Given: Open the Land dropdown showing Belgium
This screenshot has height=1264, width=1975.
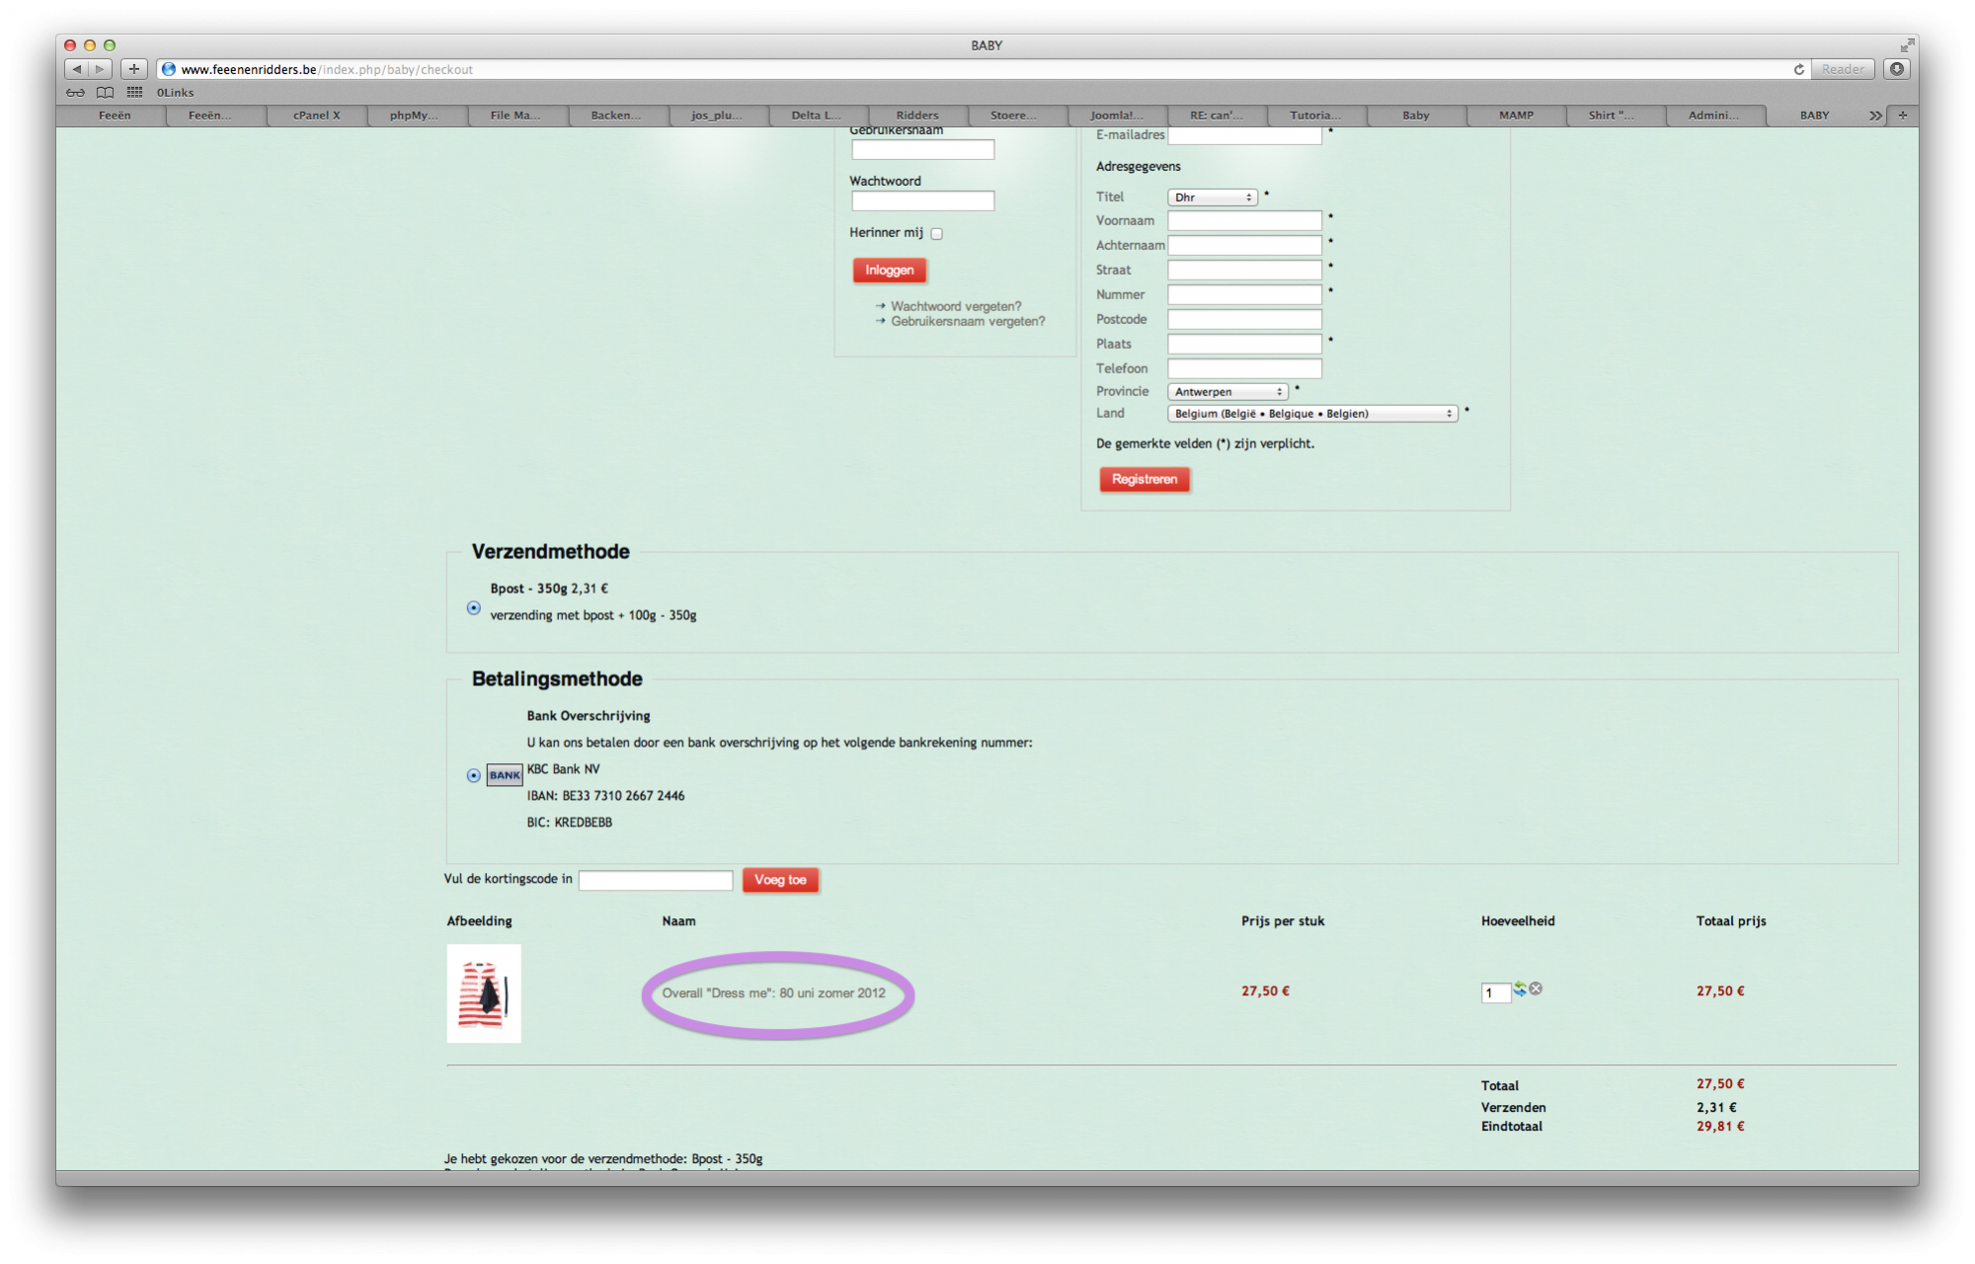Looking at the screenshot, I should [1312, 414].
